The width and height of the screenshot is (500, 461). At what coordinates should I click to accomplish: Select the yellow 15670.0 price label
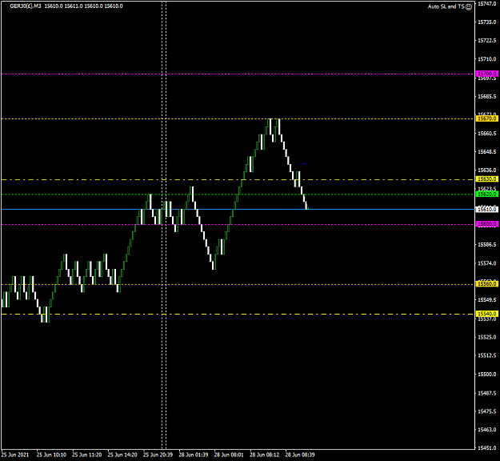(486, 118)
